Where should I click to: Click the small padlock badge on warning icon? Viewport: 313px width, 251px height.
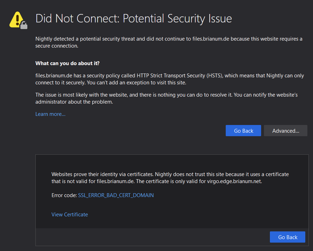23,25
